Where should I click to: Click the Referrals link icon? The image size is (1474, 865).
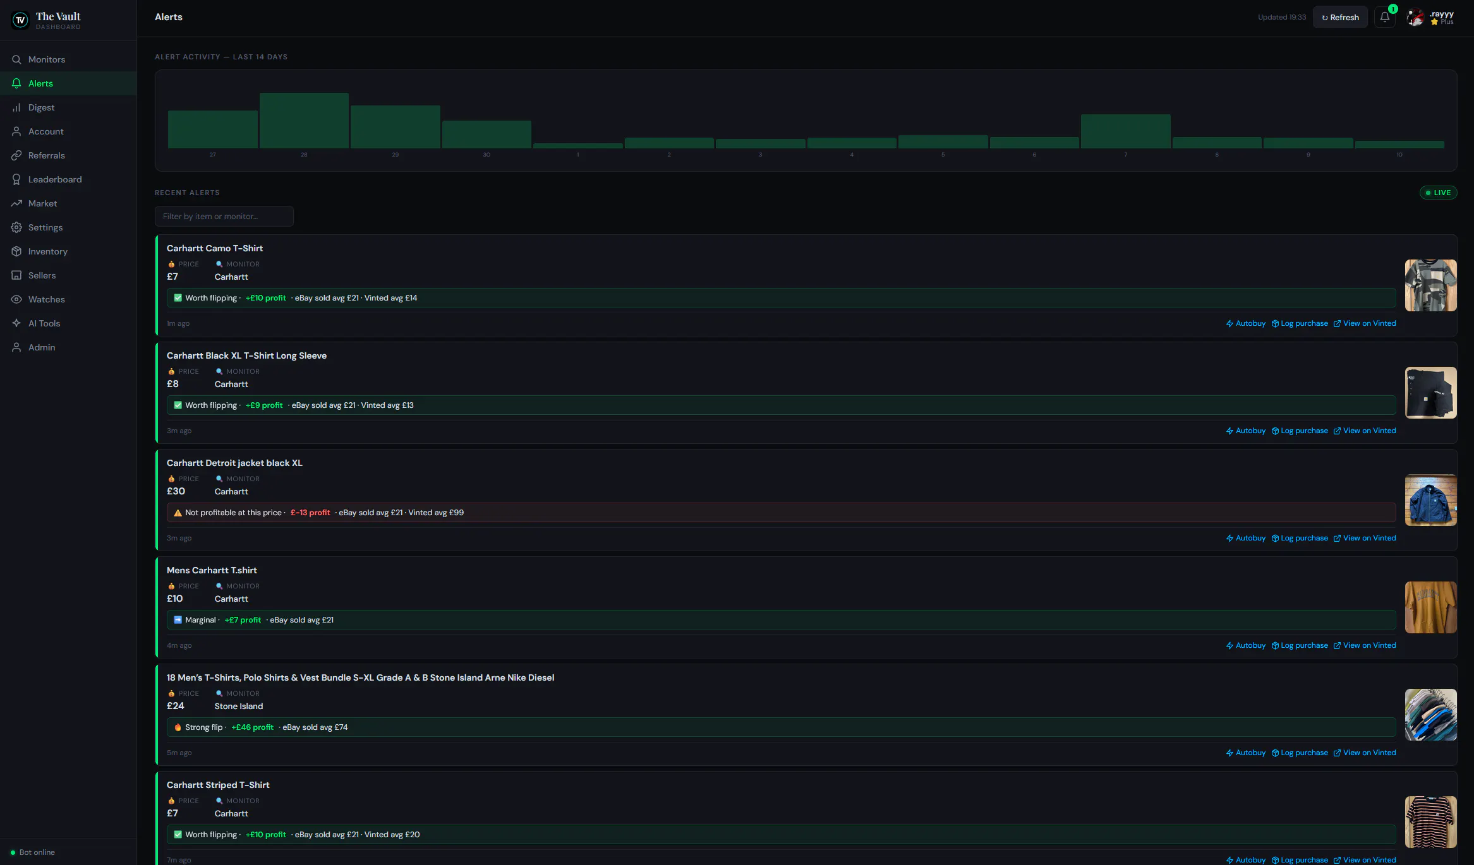point(16,155)
